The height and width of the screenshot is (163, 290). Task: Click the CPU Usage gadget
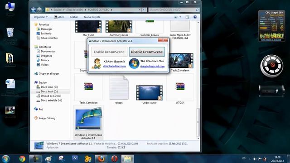271,26
